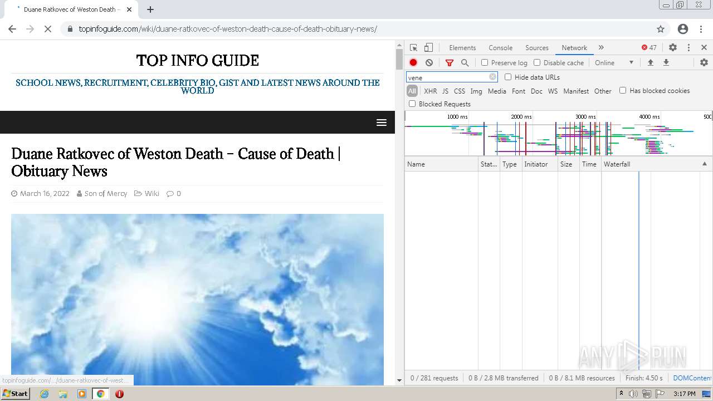Filter requests by Doc
713x401 pixels.
coord(536,91)
